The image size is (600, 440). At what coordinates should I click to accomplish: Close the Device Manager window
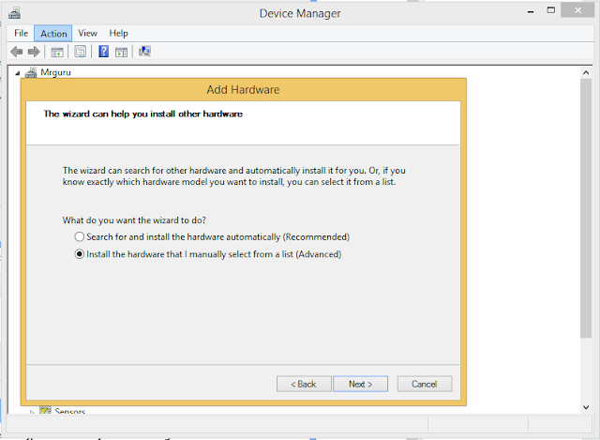click(577, 10)
